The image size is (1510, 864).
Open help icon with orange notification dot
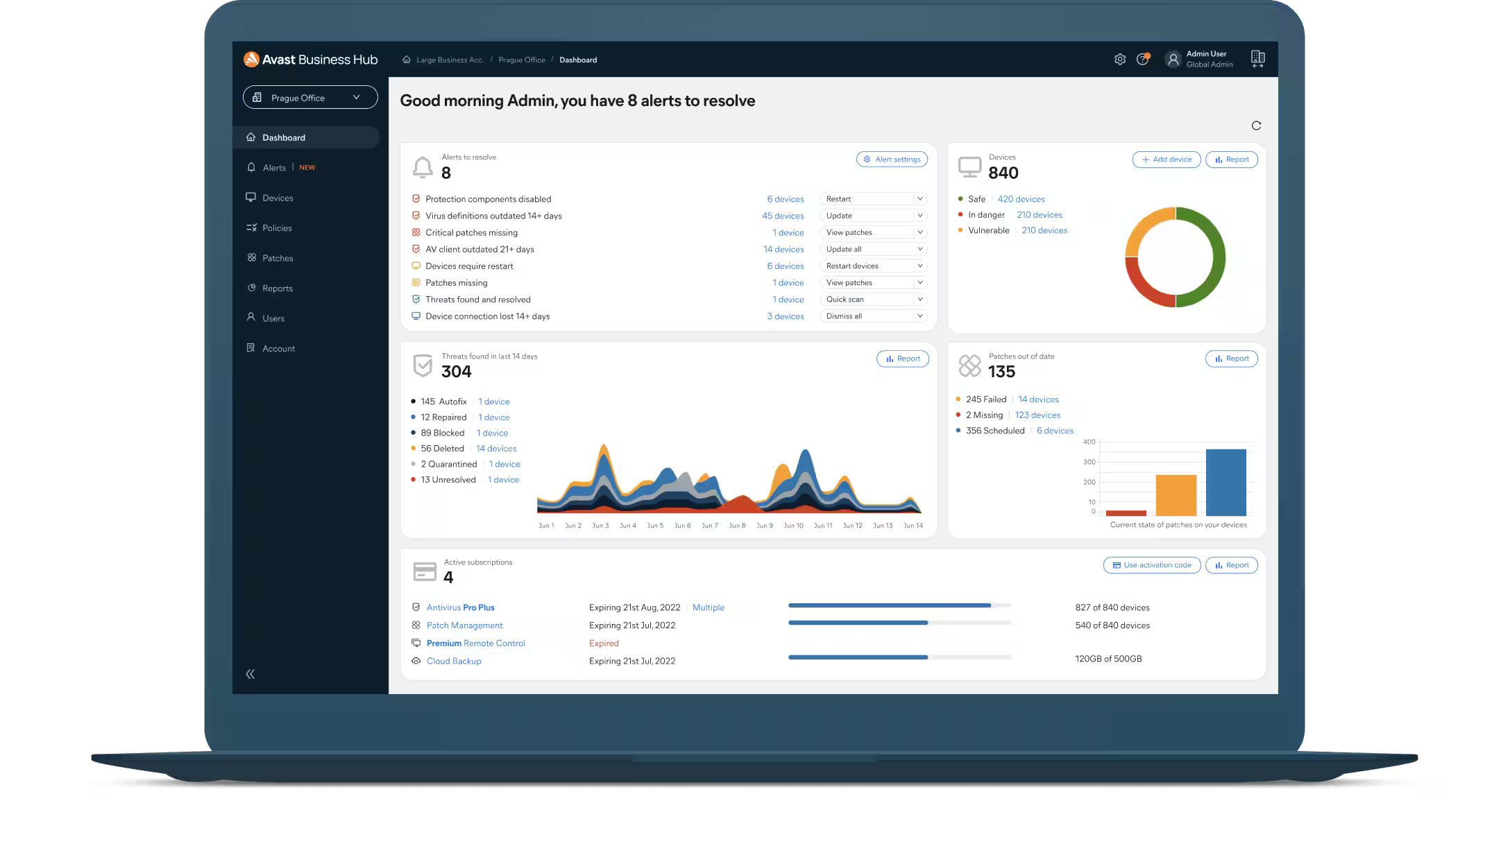tap(1142, 60)
